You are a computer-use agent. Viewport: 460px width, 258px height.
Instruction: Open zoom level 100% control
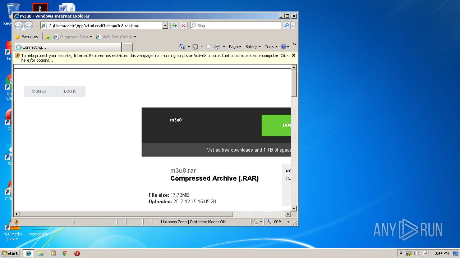tap(275, 222)
